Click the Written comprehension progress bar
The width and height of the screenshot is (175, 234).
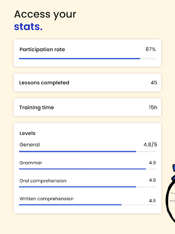click(x=87, y=205)
